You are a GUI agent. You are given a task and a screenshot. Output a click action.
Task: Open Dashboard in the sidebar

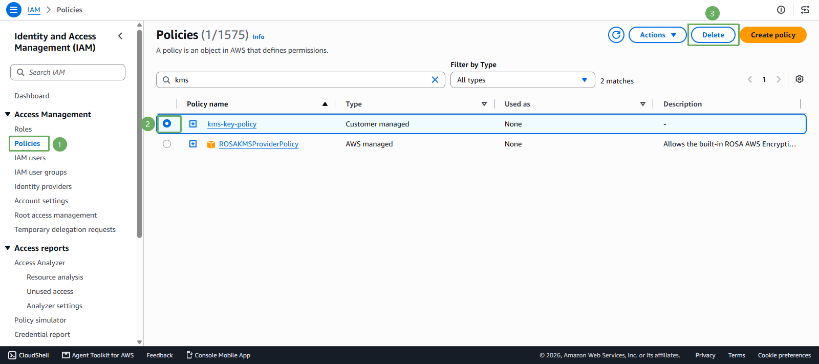click(32, 96)
